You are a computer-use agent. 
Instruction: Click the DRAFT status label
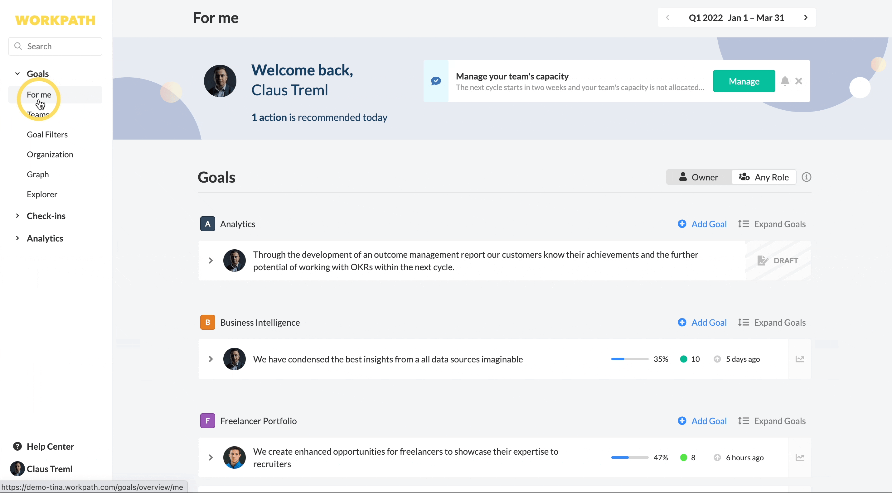(786, 260)
